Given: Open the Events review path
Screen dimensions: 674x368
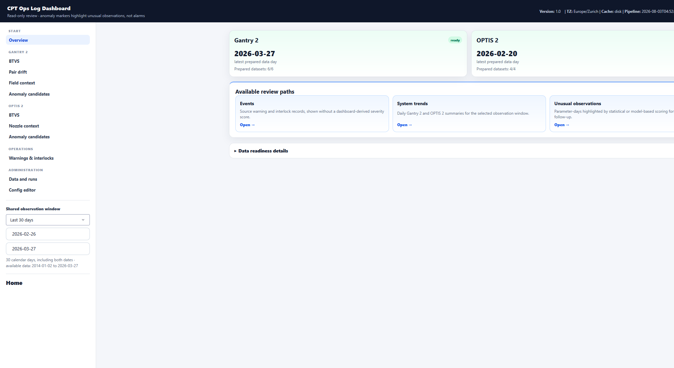Looking at the screenshot, I should [247, 125].
